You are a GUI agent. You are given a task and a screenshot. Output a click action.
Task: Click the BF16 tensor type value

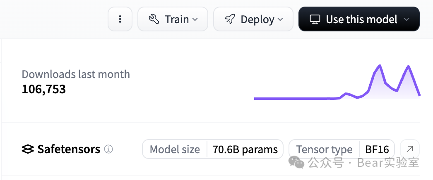tap(377, 149)
